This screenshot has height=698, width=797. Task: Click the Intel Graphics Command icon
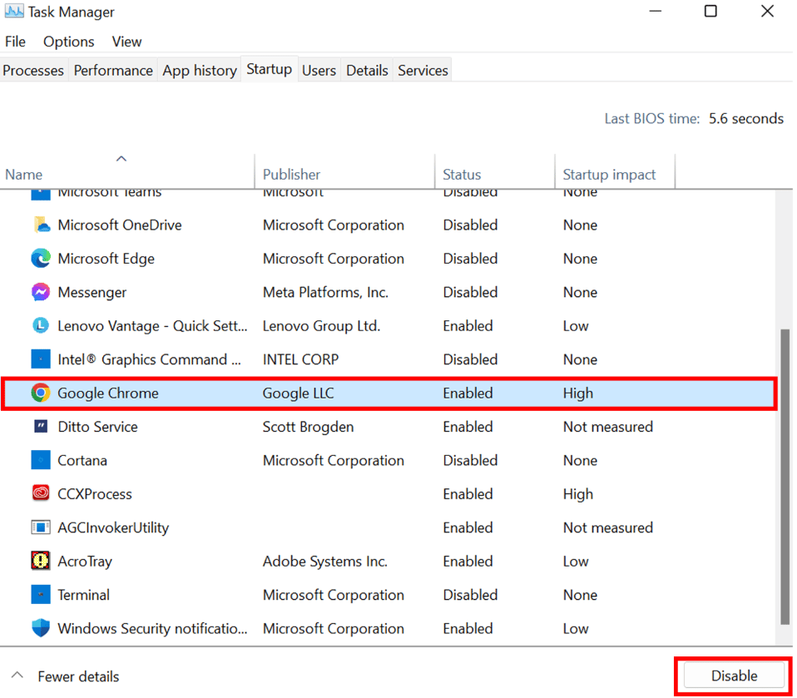pos(41,359)
